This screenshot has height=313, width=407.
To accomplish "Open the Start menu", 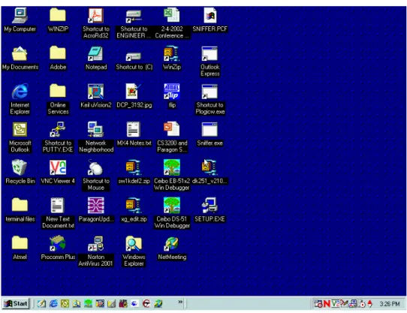I will [x=16, y=303].
